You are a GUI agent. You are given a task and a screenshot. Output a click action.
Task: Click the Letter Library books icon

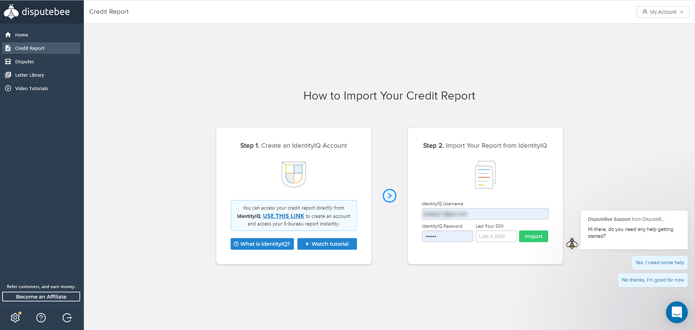point(8,75)
